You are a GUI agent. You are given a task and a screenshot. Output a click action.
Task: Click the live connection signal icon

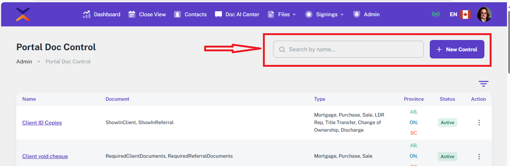[436, 14]
